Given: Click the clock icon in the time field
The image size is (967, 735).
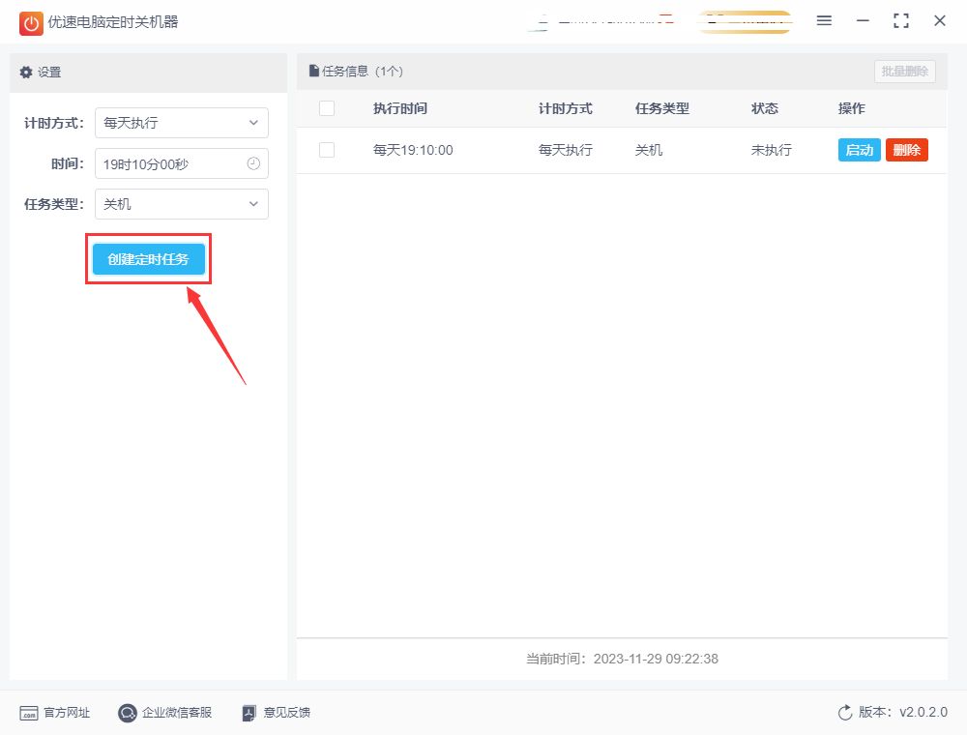Looking at the screenshot, I should pos(253,163).
